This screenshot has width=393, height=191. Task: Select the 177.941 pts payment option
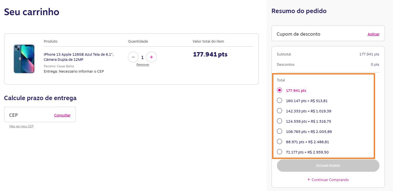[x=280, y=90]
